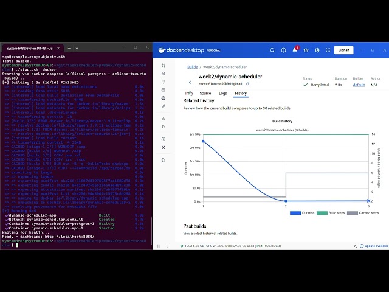Click the green engine status indicator
Image resolution: width=389 pixels, height=292 pixels.
182,246
